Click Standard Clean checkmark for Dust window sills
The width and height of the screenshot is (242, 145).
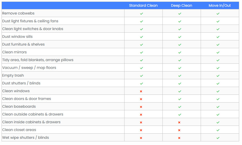point(141,37)
